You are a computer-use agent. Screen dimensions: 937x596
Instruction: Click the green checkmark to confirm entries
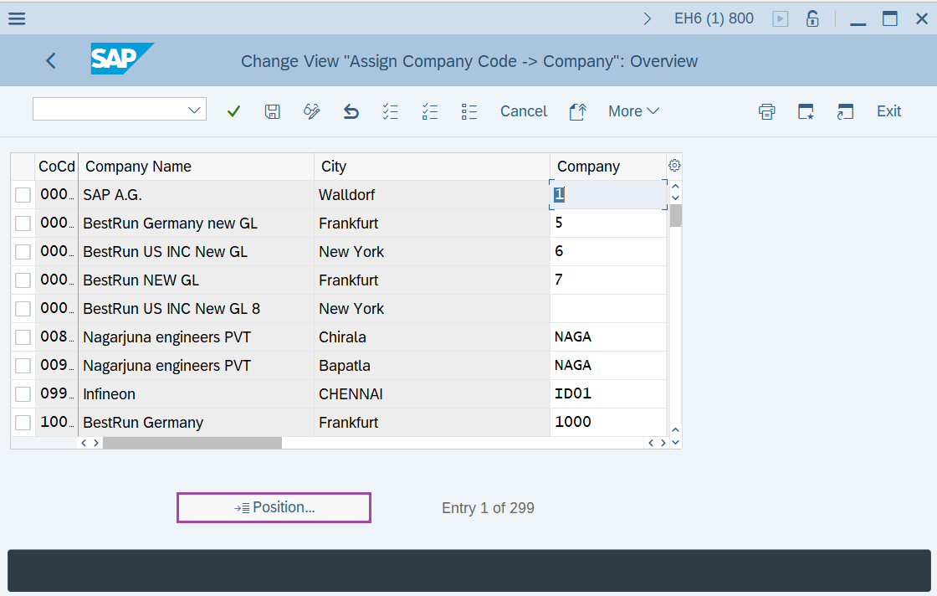click(x=233, y=110)
